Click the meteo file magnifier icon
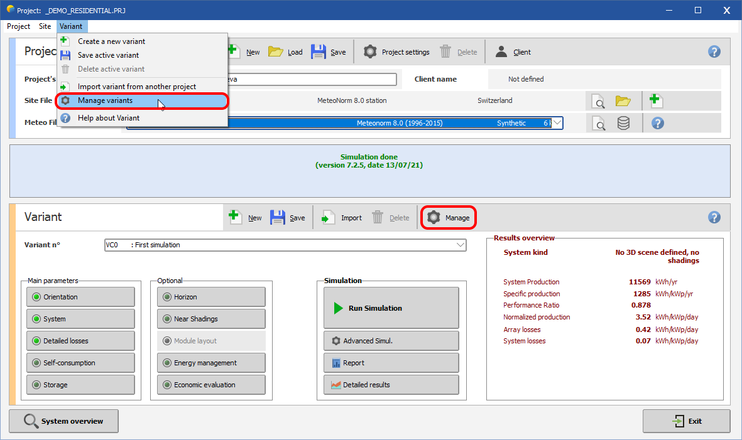 pyautogui.click(x=599, y=124)
